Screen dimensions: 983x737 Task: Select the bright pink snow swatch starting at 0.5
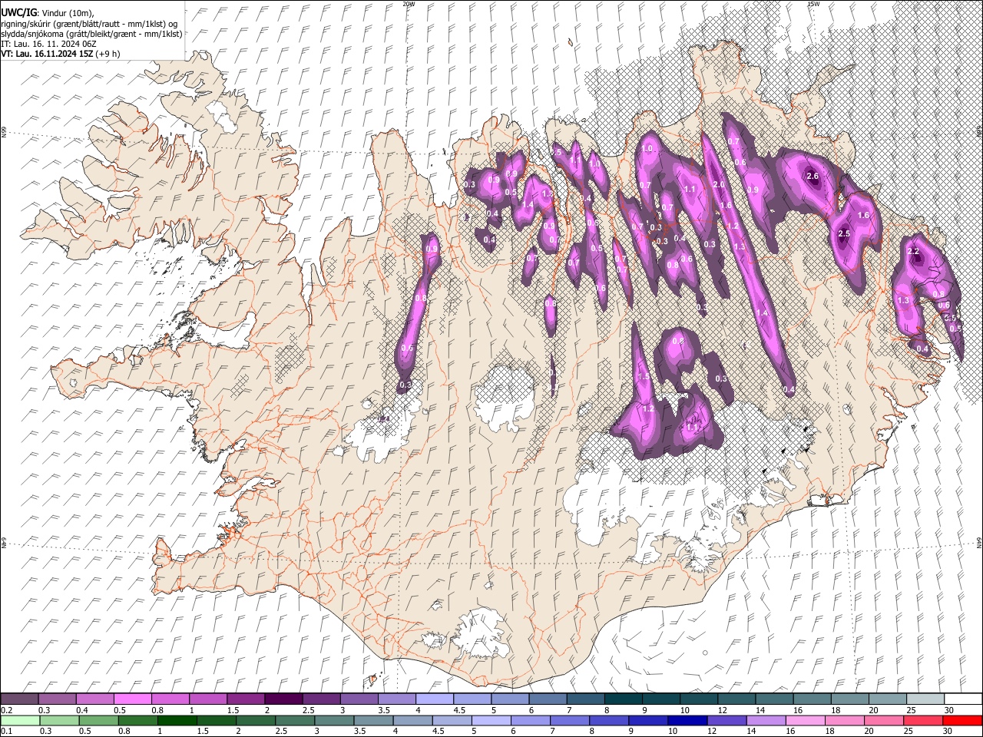pyautogui.click(x=132, y=699)
